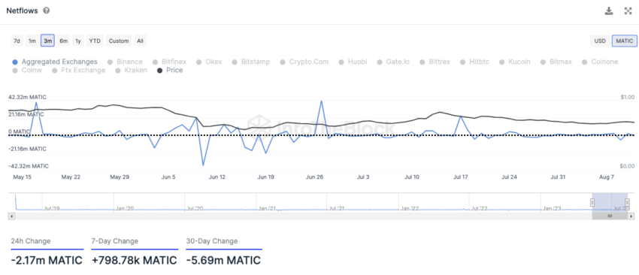
Task: Toggle Price series in legend
Action: pos(170,70)
